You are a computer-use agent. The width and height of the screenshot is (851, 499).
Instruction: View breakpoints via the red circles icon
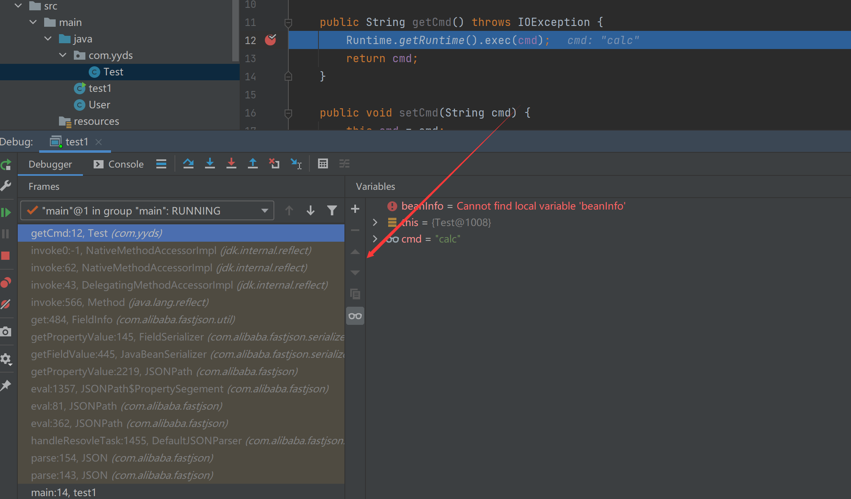[x=6, y=283]
